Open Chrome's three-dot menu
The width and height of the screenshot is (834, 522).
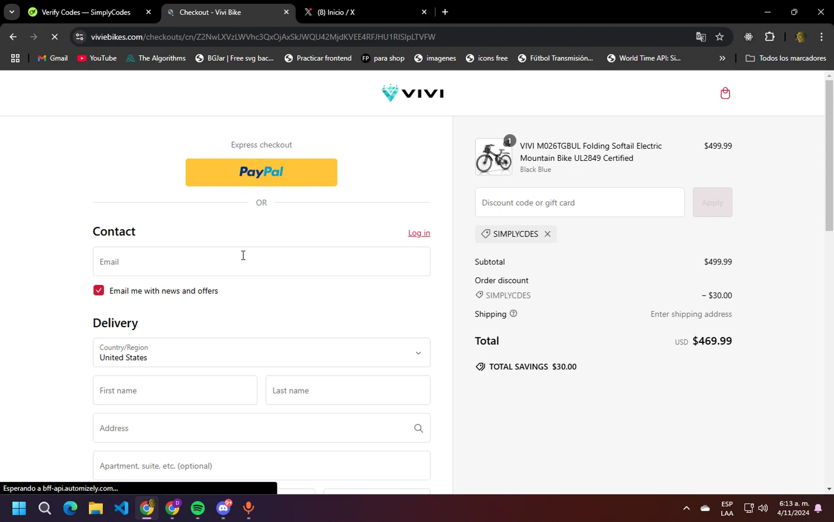tap(821, 37)
